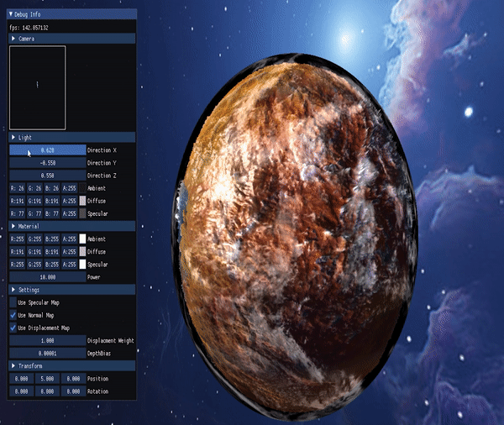This screenshot has width=504, height=425.
Task: Click the Rotation Y value field
Action: coord(48,391)
